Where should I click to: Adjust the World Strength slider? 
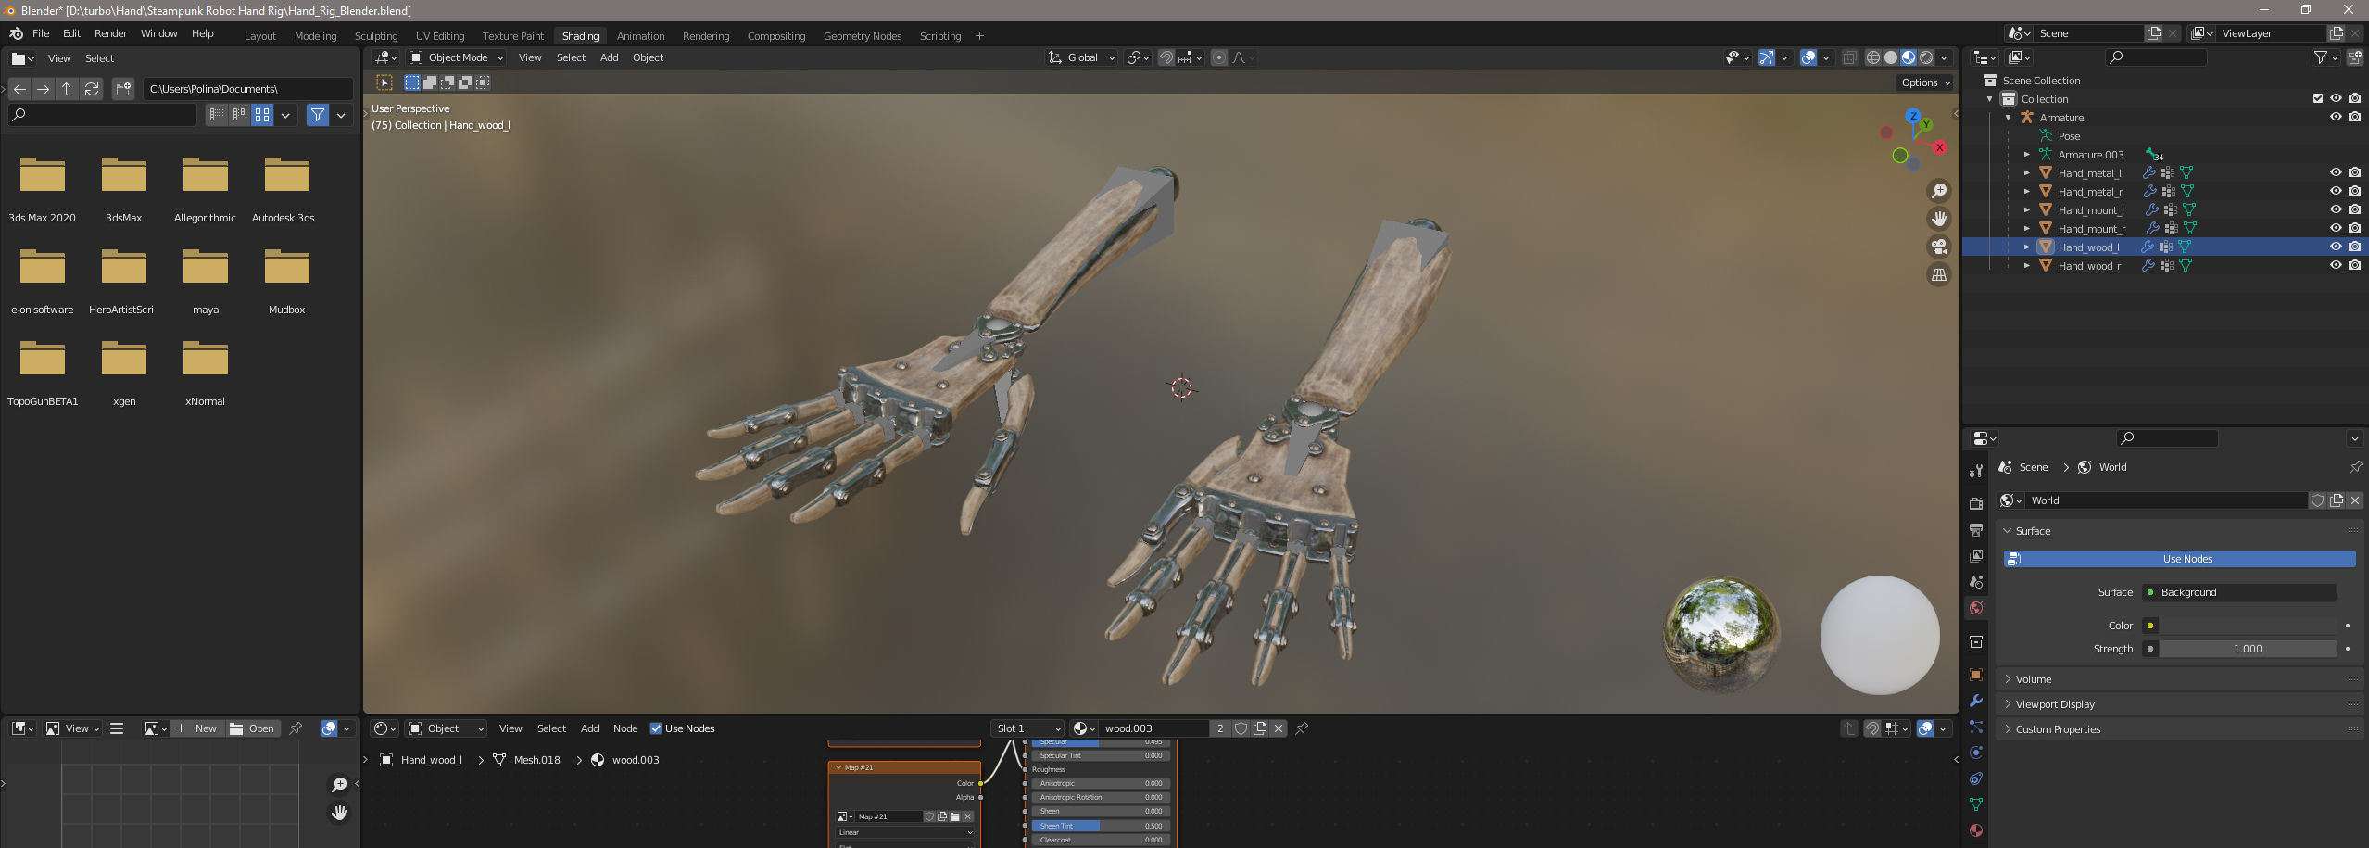pos(2249,649)
